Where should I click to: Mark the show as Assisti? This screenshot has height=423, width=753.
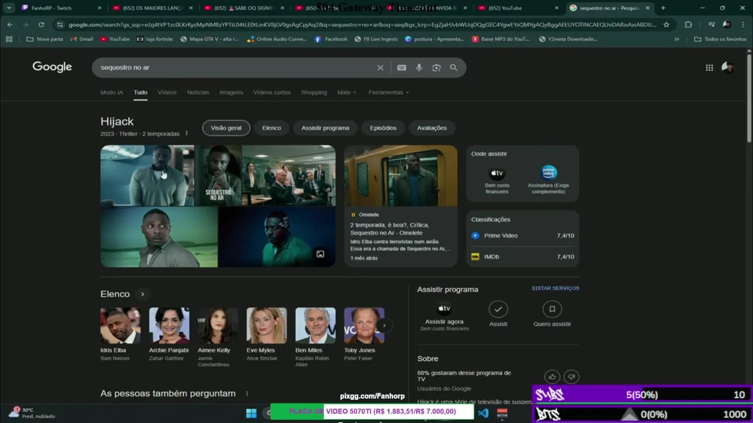[x=498, y=314]
